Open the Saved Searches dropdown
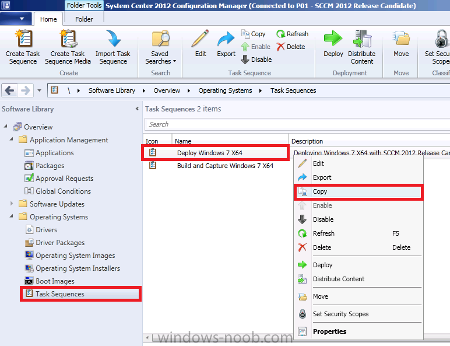 coord(160,57)
